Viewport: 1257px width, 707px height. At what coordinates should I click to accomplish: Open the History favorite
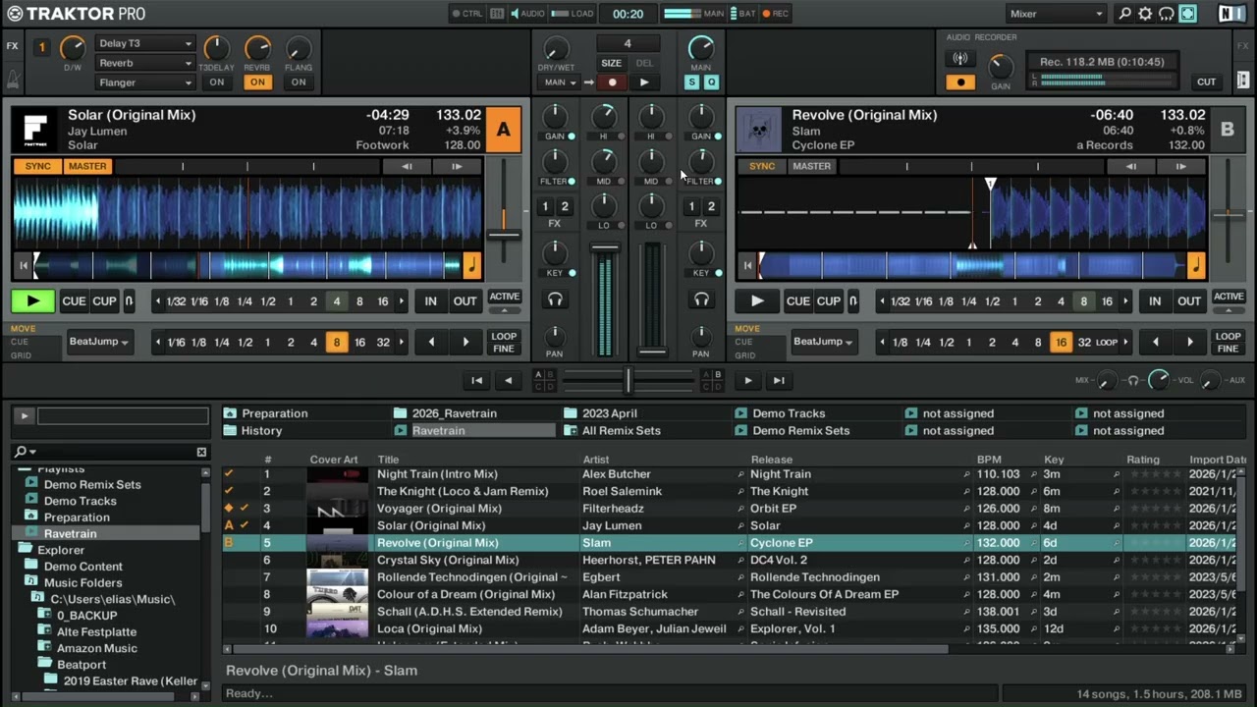coord(261,430)
